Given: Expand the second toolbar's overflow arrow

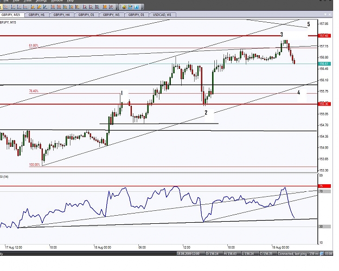Looking at the screenshot, I should pyautogui.click(x=142, y=8).
